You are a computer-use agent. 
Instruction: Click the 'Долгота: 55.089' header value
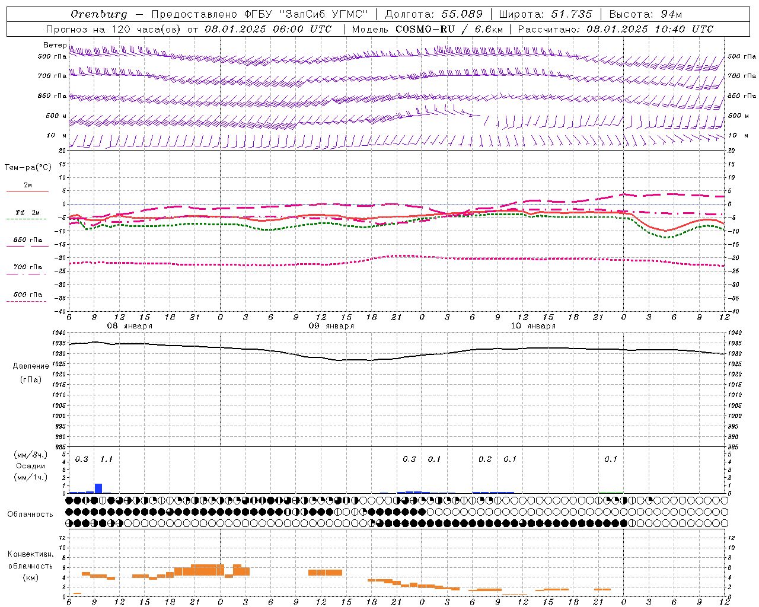point(434,14)
